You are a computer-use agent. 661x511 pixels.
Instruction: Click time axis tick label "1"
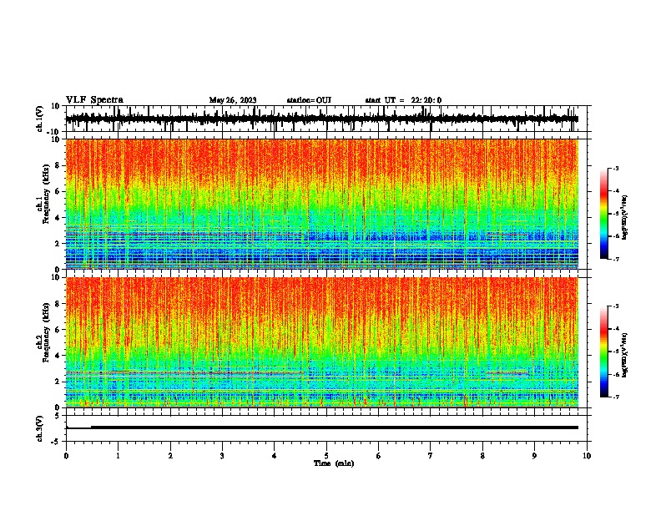pyautogui.click(x=118, y=455)
